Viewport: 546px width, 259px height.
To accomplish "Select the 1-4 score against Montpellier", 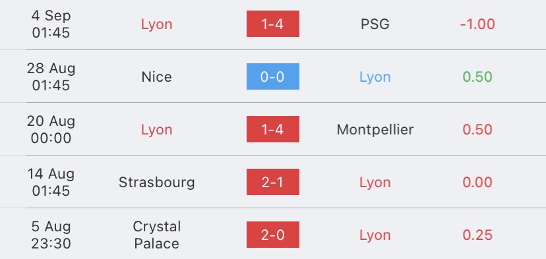I will point(272,129).
